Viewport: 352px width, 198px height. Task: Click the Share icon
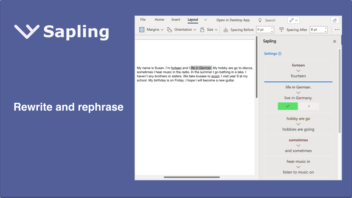[x=334, y=20]
